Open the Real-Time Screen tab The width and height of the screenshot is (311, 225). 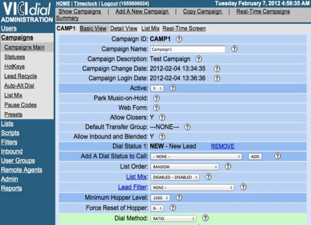pos(184,29)
